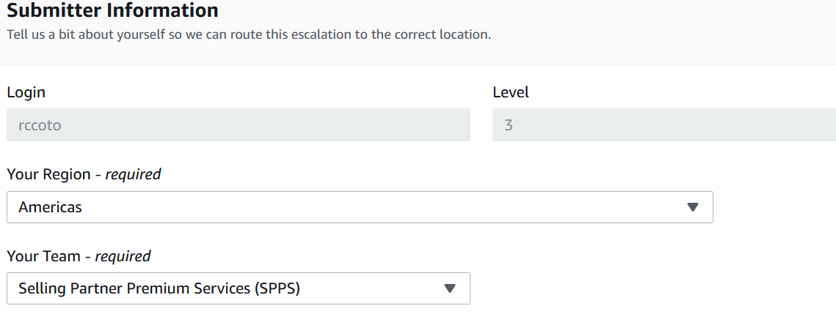Click the Your Region dropdown arrow icon
Viewport: 836px width, 314px height.
point(693,207)
